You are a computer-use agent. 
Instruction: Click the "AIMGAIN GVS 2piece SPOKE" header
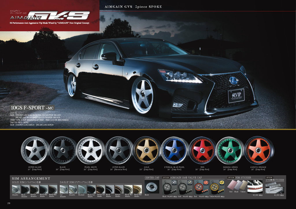point(133,7)
